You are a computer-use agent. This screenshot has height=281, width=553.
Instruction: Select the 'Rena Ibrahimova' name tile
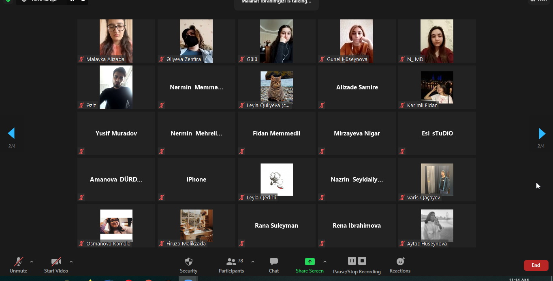(x=357, y=226)
